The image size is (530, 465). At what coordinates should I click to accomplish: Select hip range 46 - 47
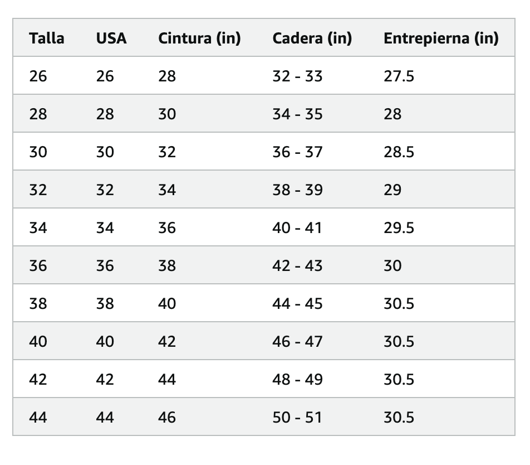(297, 341)
